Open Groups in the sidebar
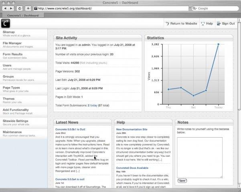This screenshot has width=241, height=192. point(24,78)
